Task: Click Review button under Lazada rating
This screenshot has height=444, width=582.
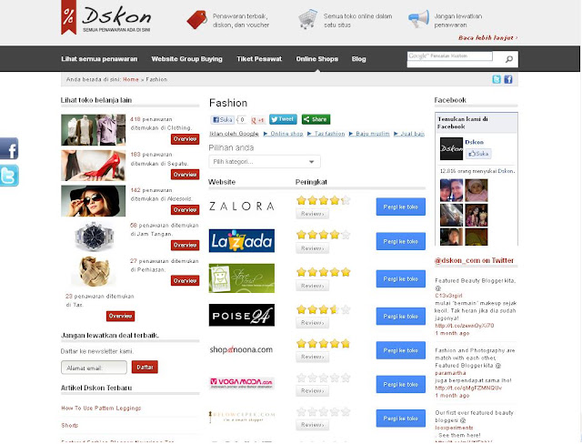Action: tap(312, 248)
